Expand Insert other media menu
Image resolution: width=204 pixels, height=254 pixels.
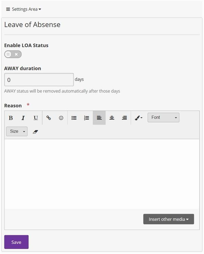(168, 219)
